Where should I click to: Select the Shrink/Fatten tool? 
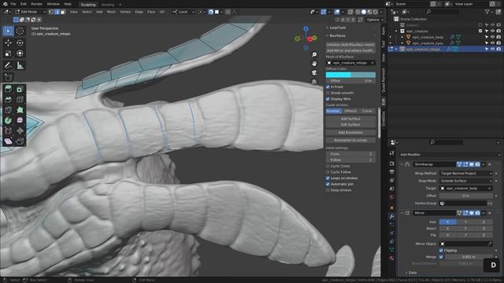click(x=20, y=130)
